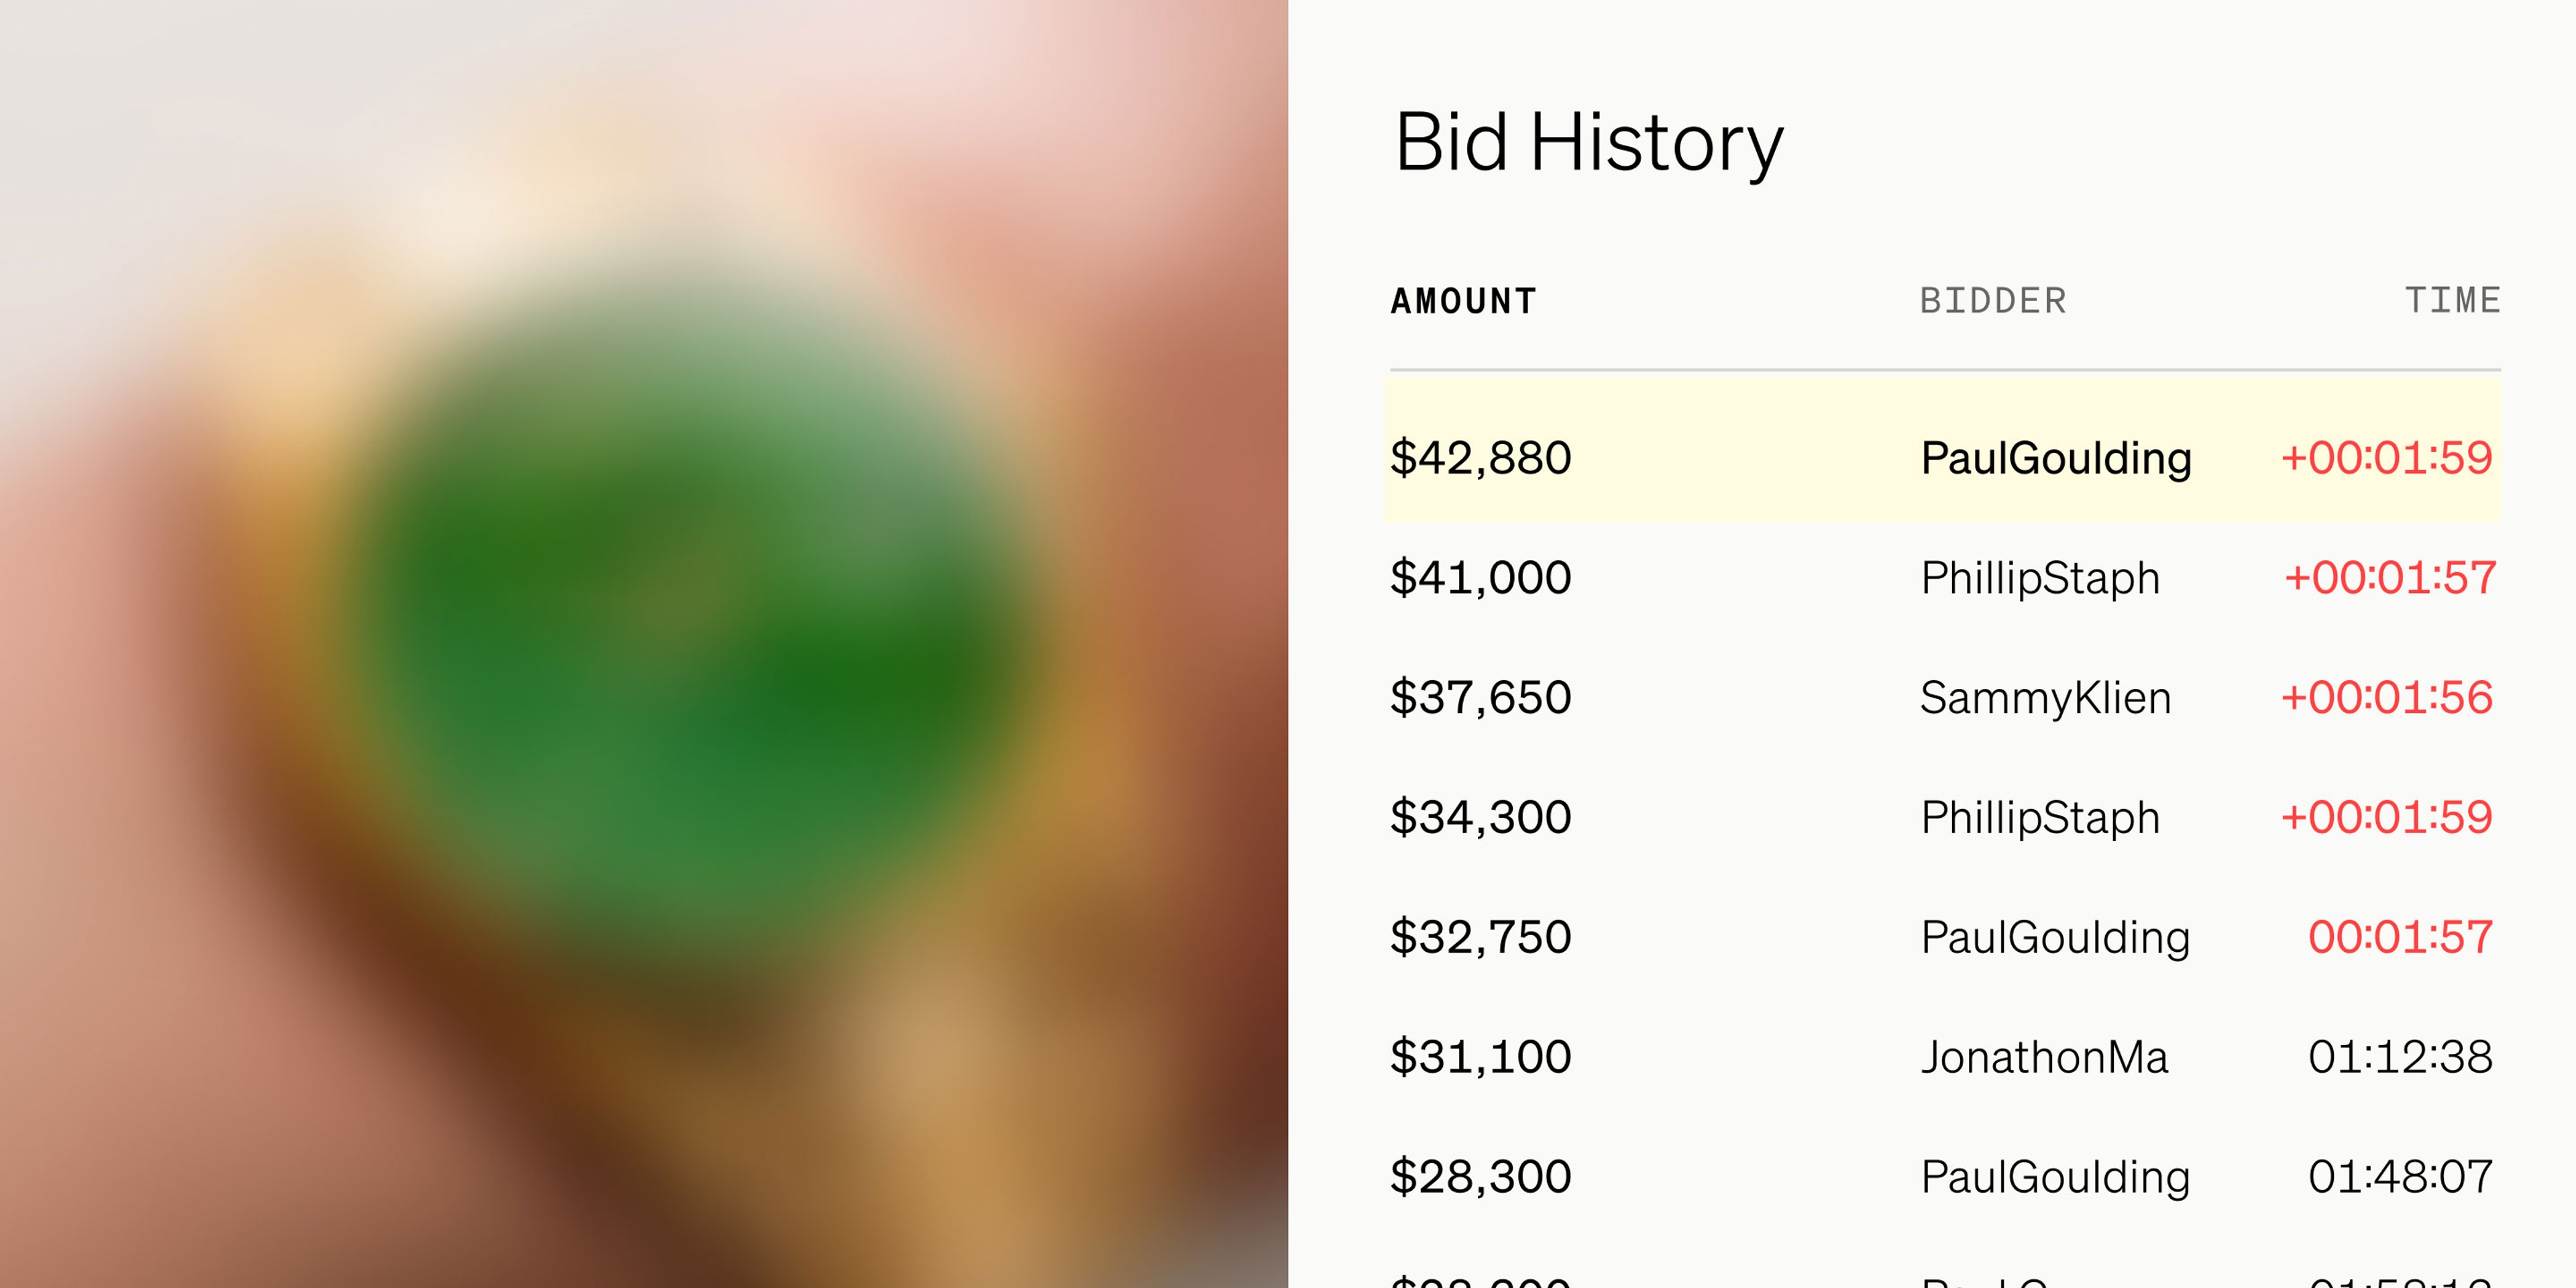Select the $34,300 bid amount
Screen dimensions: 2576x1288
click(x=1481, y=818)
